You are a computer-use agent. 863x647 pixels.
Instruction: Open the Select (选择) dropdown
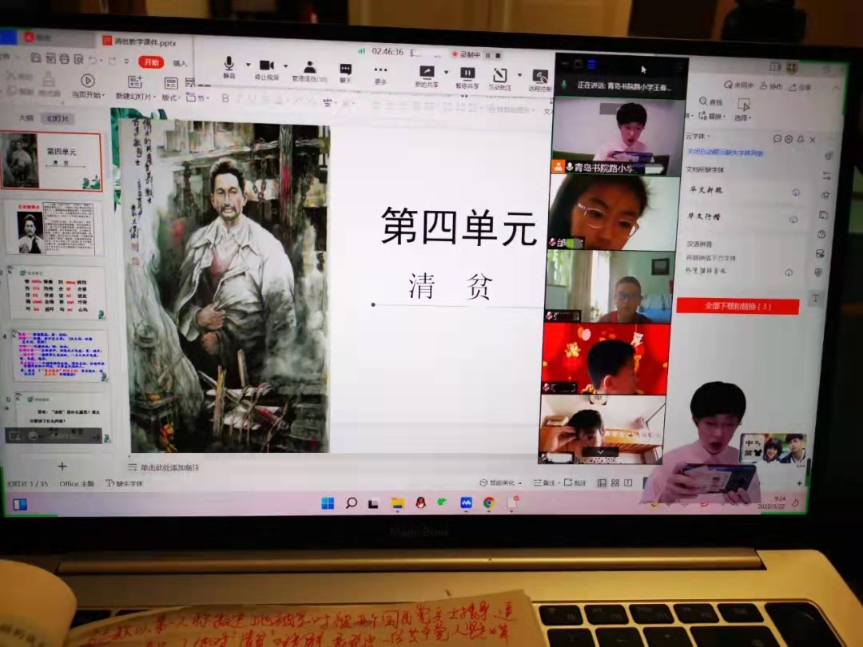point(744,109)
